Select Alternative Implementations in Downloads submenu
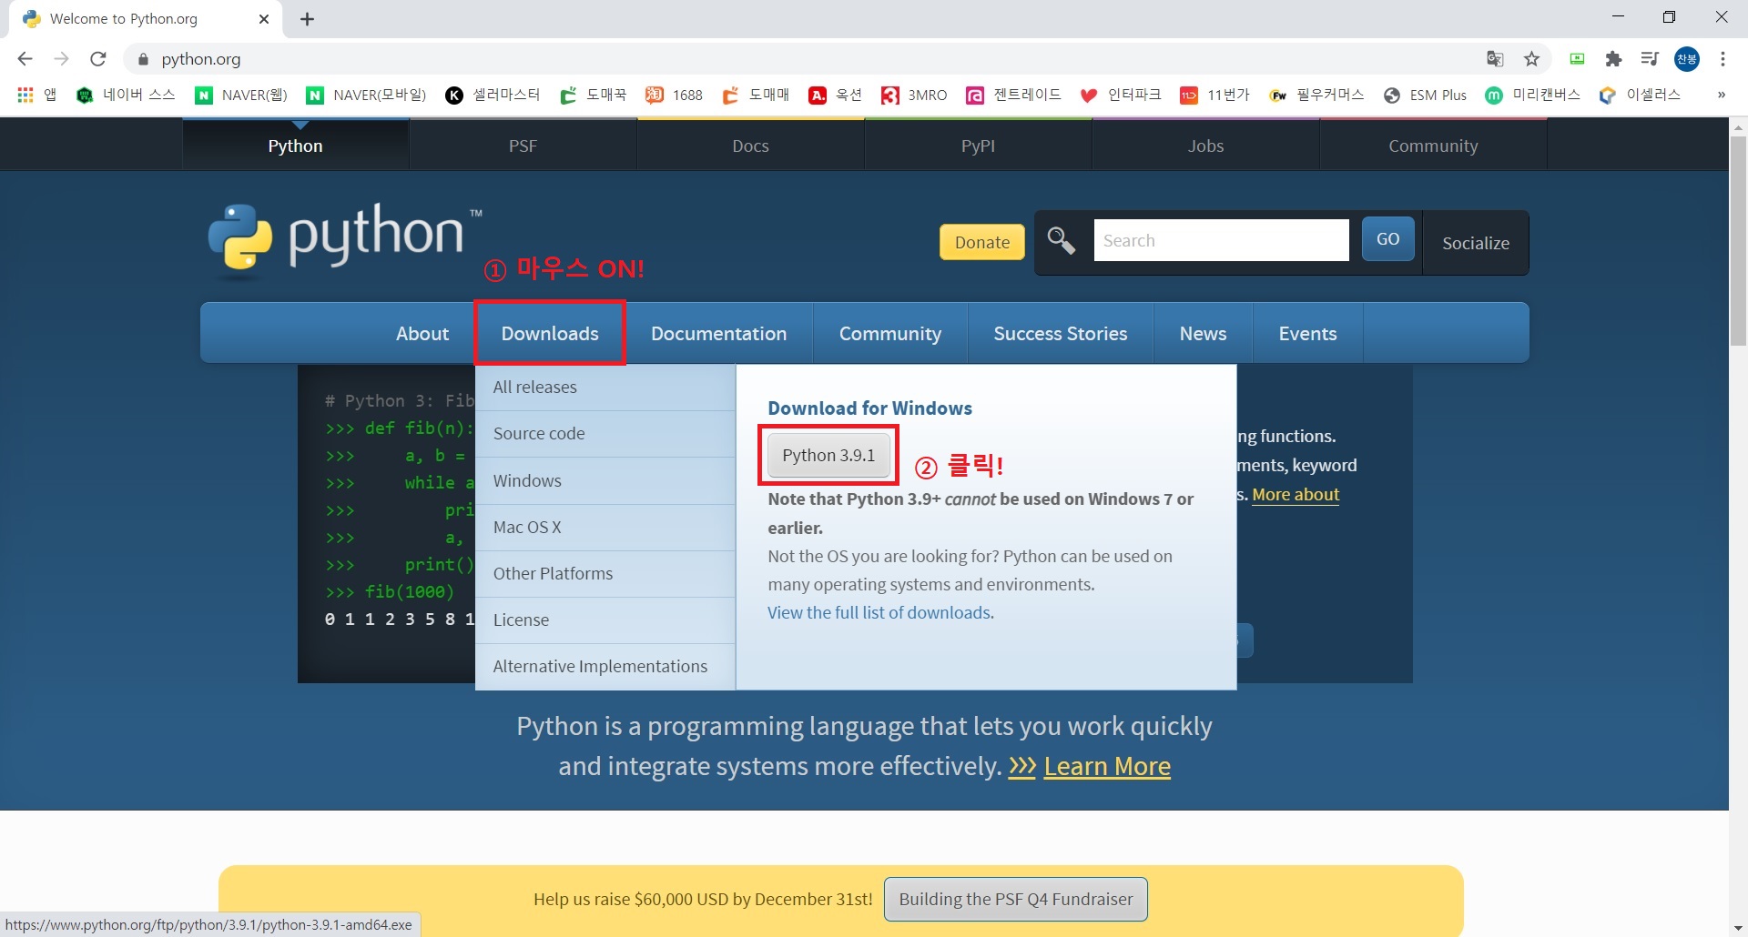 pyautogui.click(x=605, y=667)
